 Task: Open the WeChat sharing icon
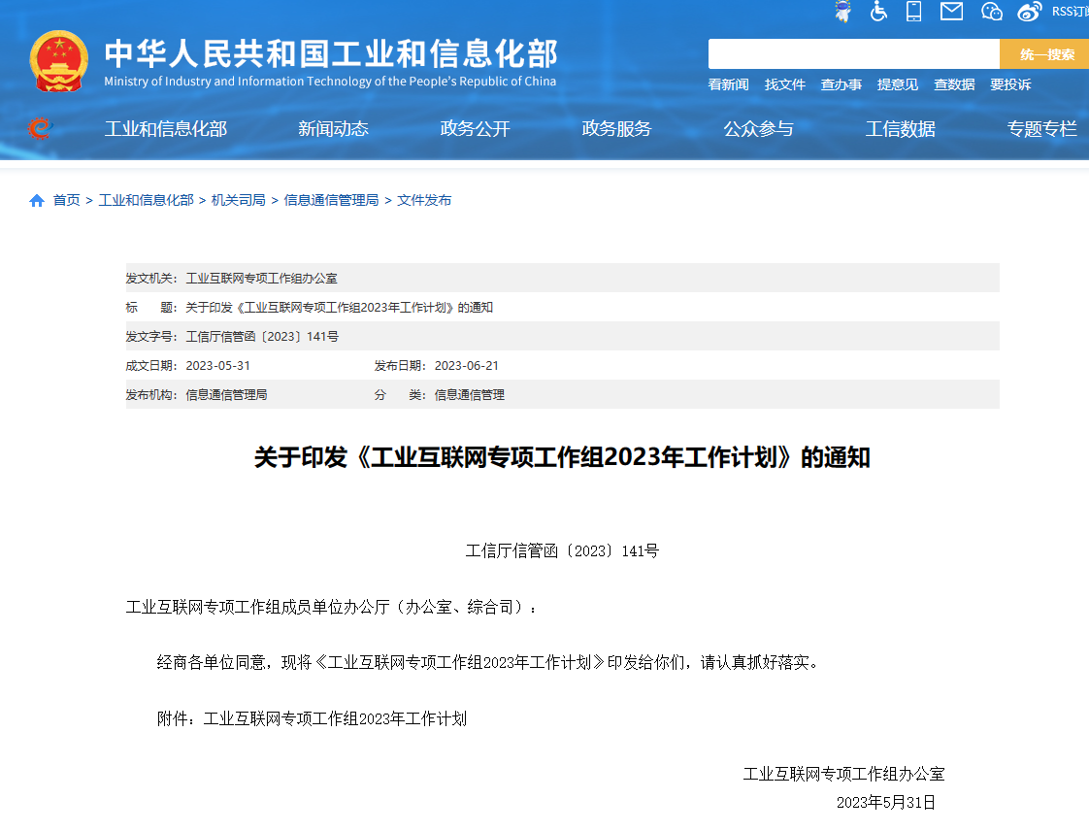[992, 12]
